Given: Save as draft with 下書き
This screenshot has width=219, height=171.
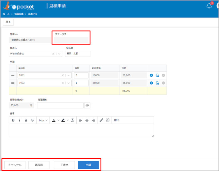Looking at the screenshot, I should 64,165.
